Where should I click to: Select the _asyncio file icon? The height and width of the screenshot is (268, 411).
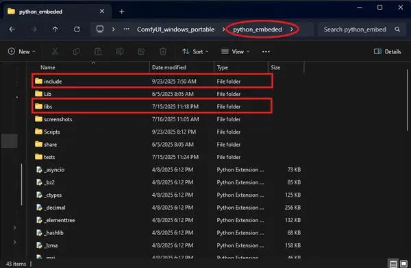click(x=39, y=170)
